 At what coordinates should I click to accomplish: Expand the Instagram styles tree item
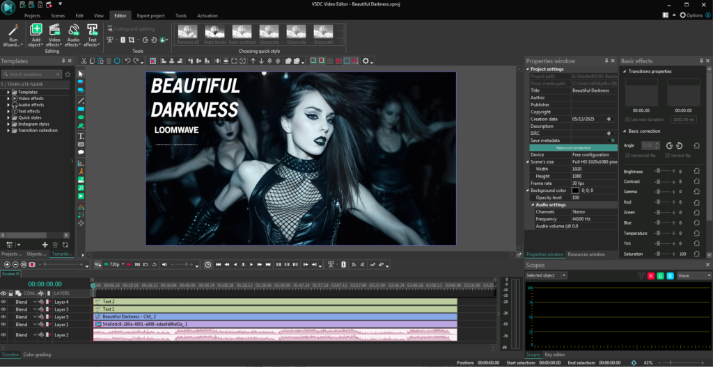(x=8, y=124)
